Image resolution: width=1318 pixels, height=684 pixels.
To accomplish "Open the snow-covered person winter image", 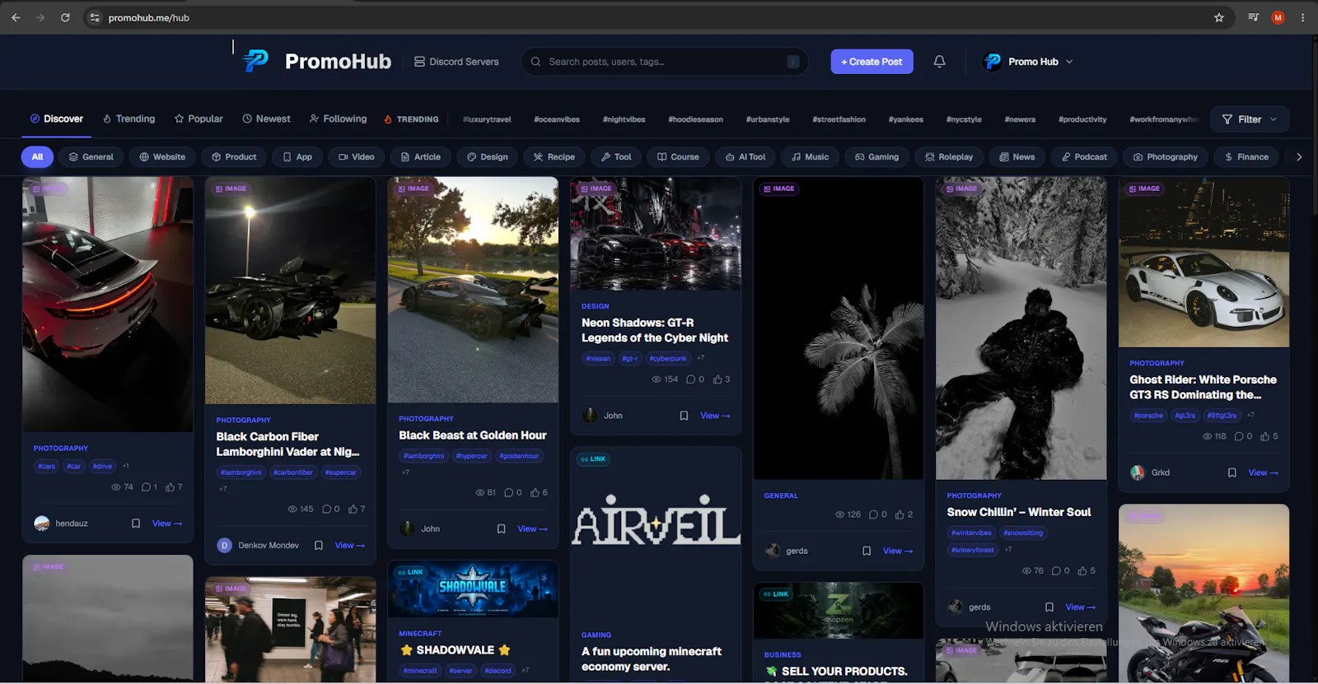I will pos(1021,328).
